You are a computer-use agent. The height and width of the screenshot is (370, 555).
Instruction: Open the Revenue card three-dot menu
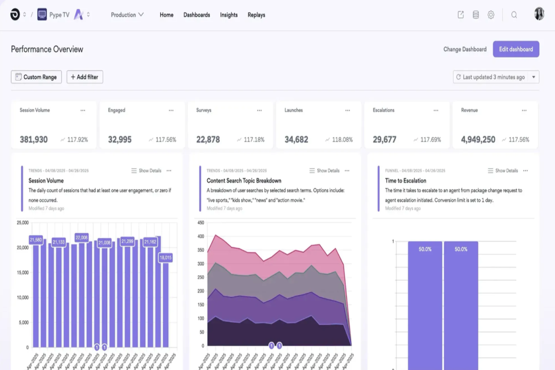click(x=524, y=110)
